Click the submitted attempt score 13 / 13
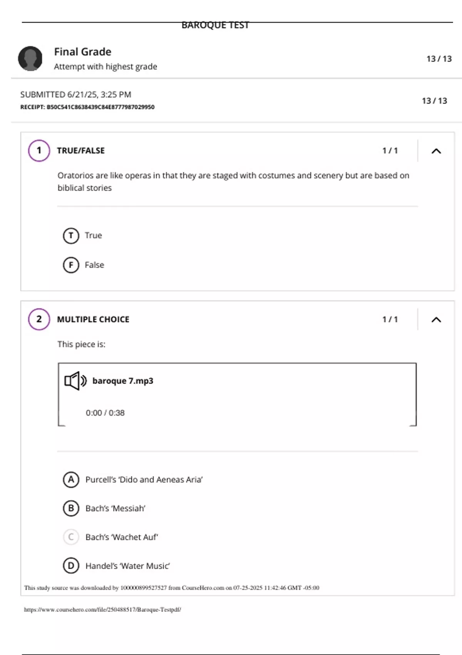The image size is (462, 655). click(x=434, y=101)
